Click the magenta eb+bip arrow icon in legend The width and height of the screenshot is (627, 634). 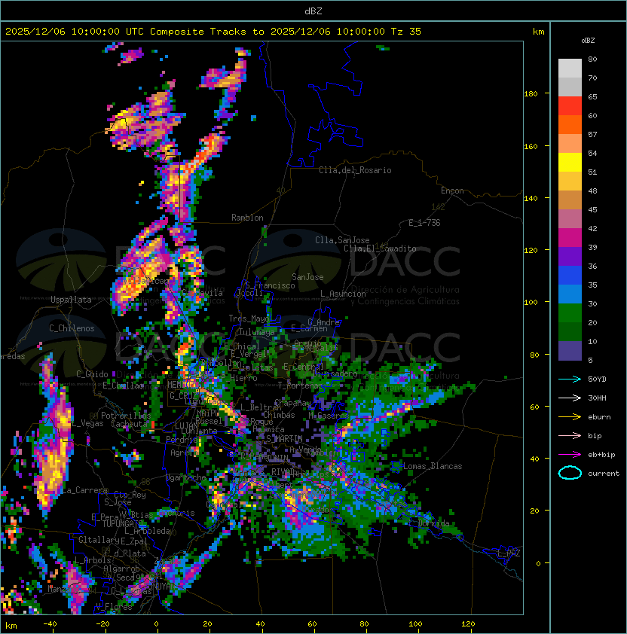[570, 455]
